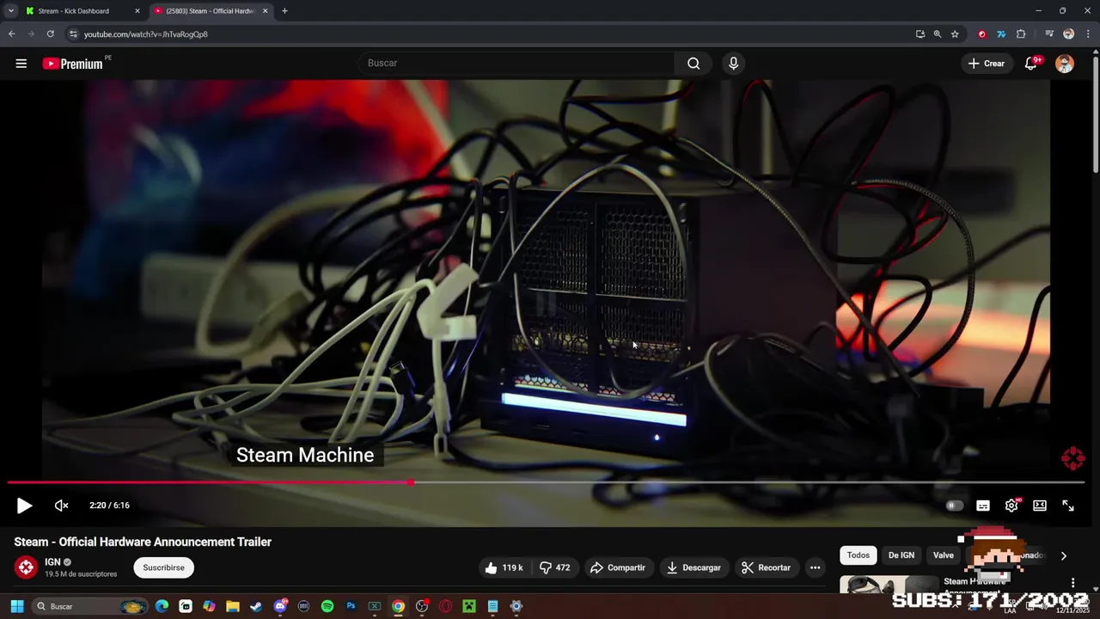
Task: Open more actions ellipsis menu
Action: pyautogui.click(x=815, y=567)
